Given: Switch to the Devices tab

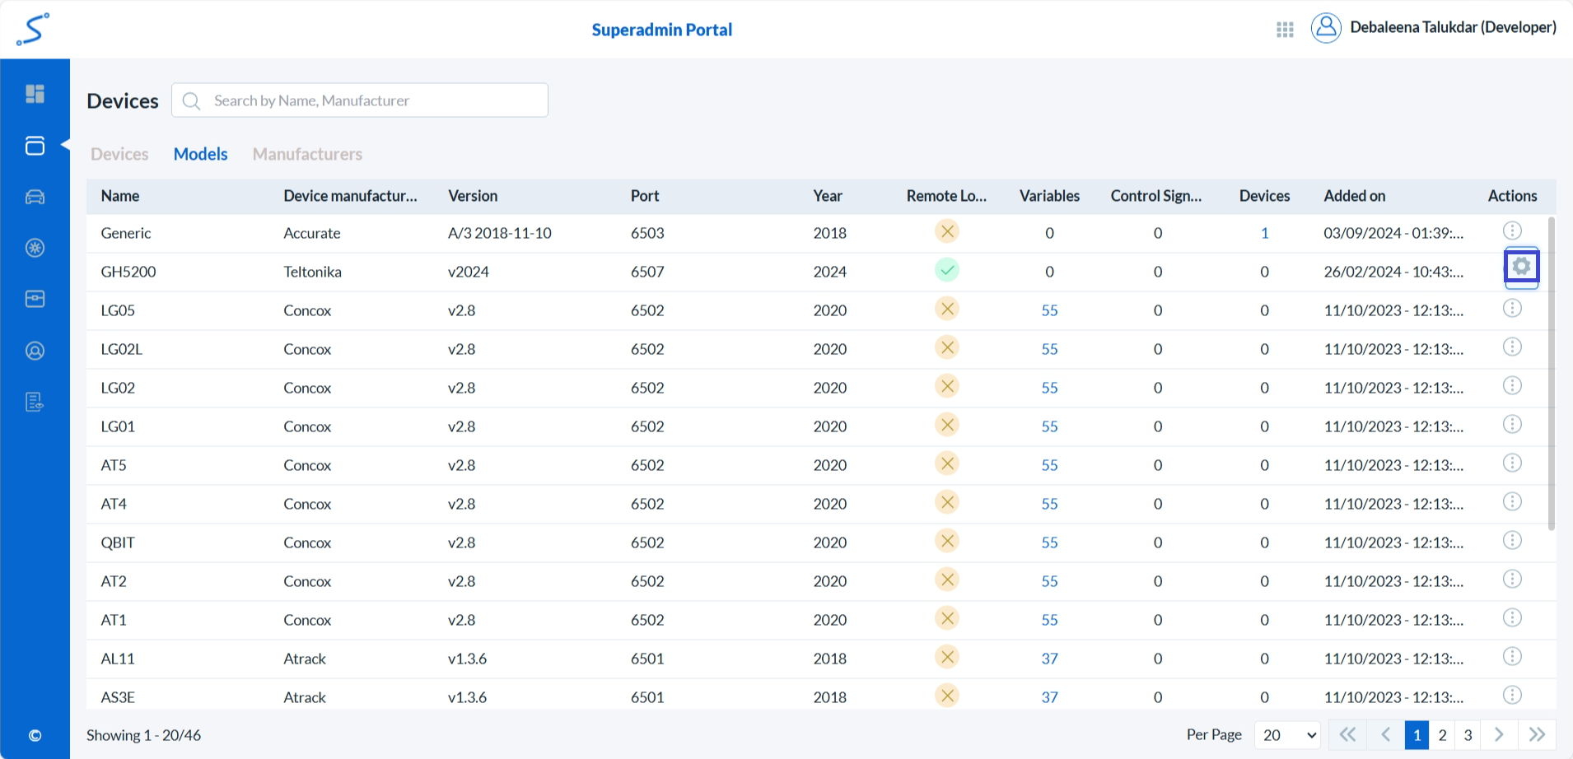Looking at the screenshot, I should pos(119,154).
